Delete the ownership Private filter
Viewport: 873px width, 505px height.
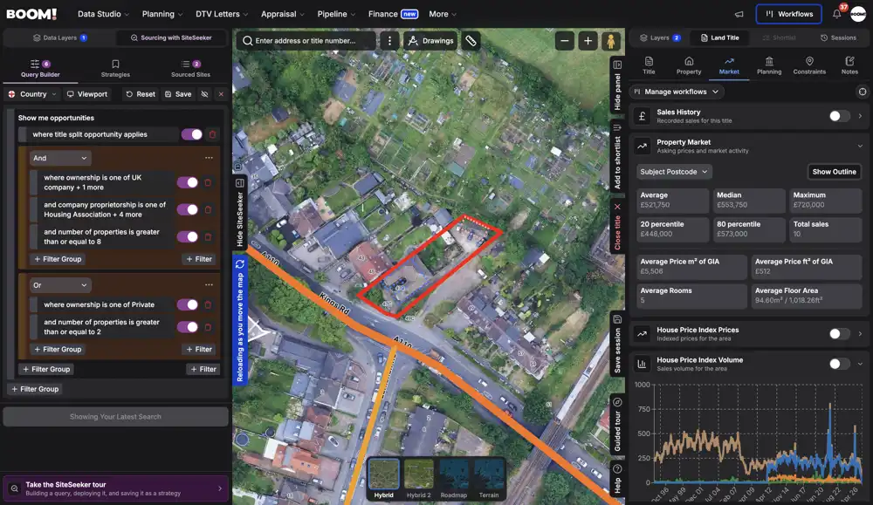208,304
